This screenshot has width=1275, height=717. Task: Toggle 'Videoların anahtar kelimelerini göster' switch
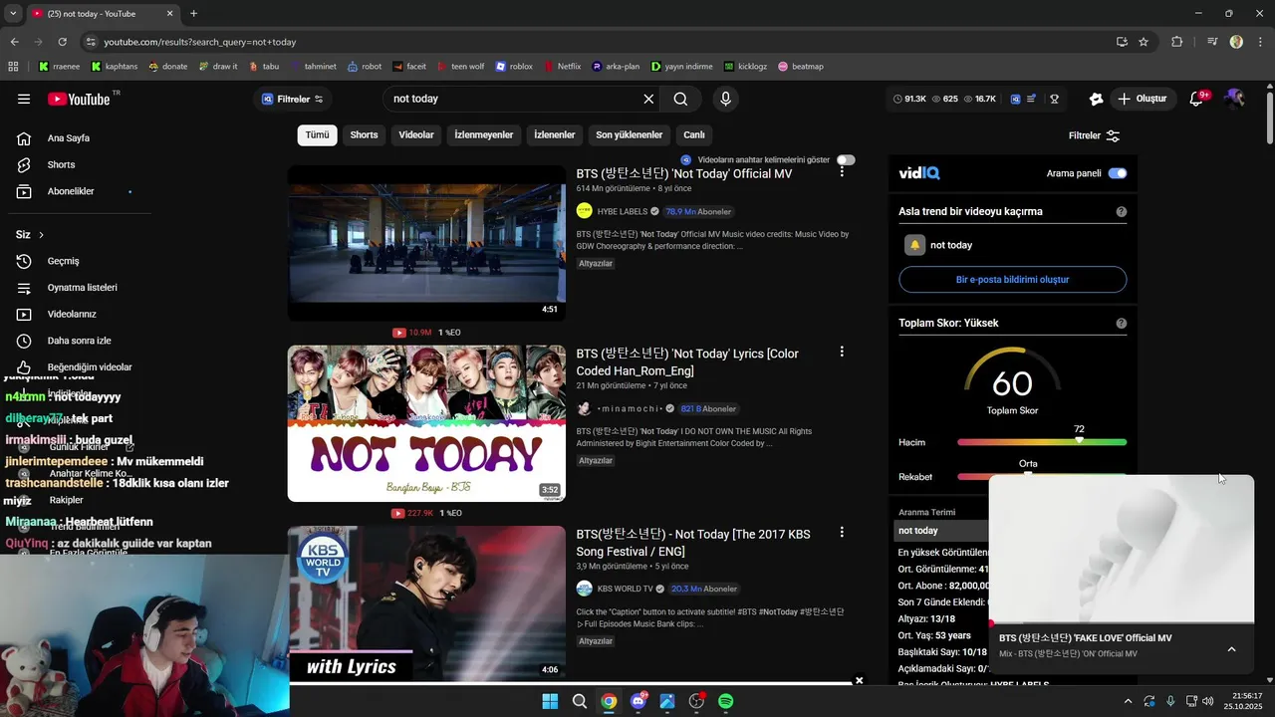tap(846, 159)
